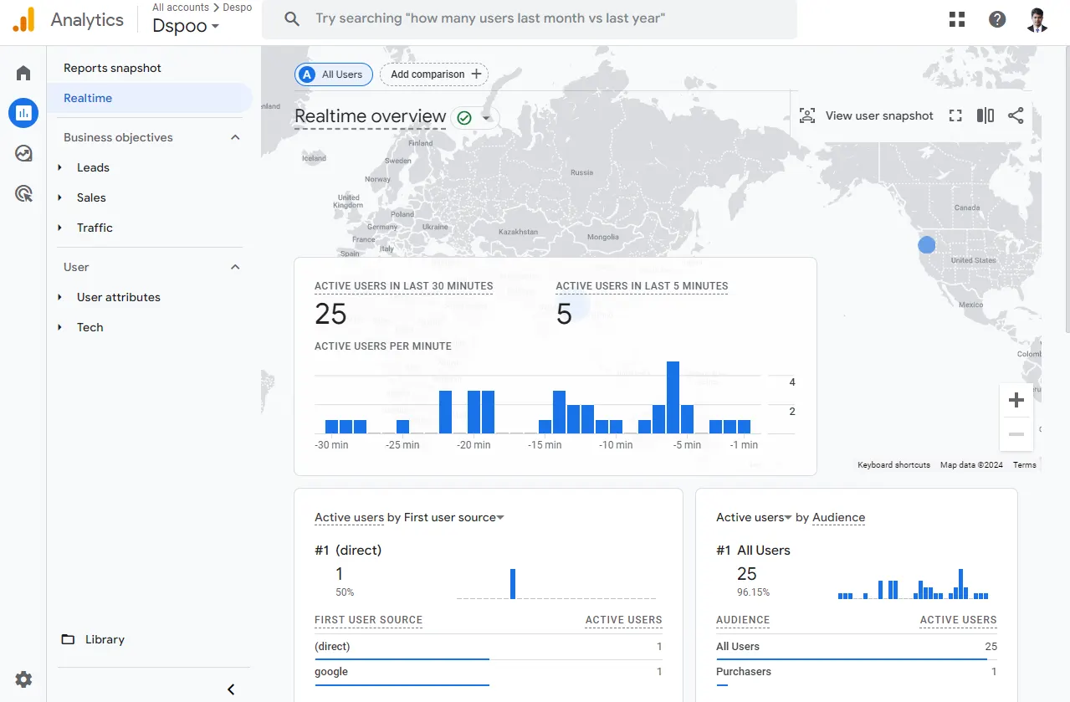Open the Dspoo property selector dropdown
Viewport: 1070px width, 702px height.
click(x=186, y=26)
